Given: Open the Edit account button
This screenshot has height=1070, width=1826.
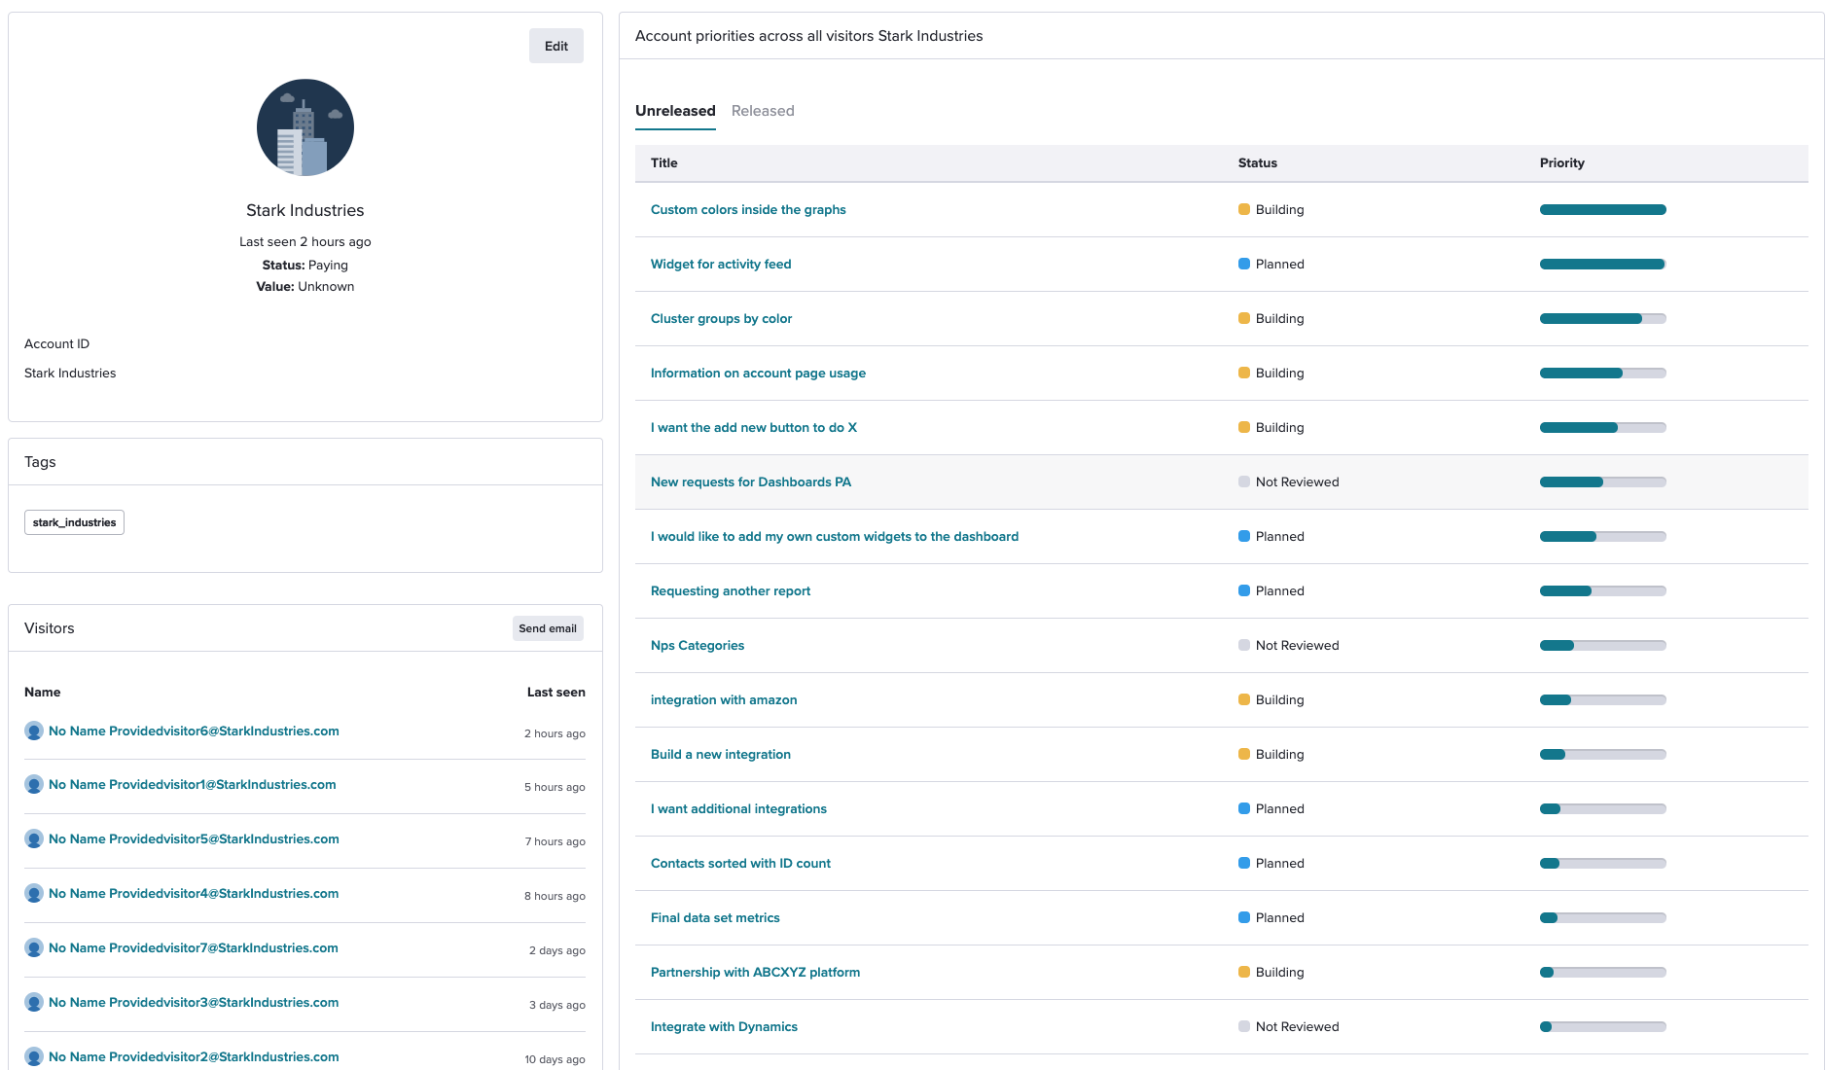Looking at the screenshot, I should (x=556, y=46).
